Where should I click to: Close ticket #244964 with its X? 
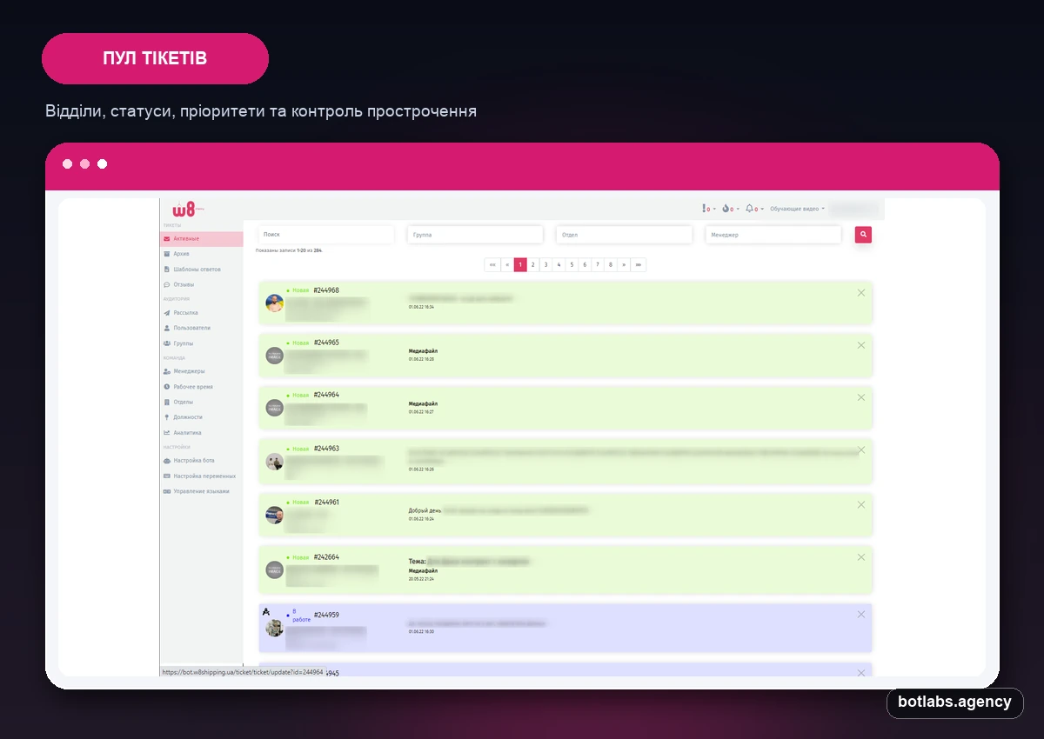click(861, 397)
